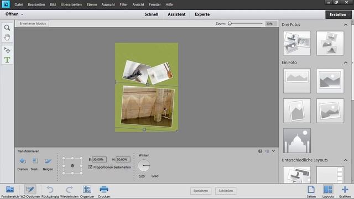Viewport: 354px width, 199px height.
Task: Select the large wall photo on canvas
Action: 148,106
